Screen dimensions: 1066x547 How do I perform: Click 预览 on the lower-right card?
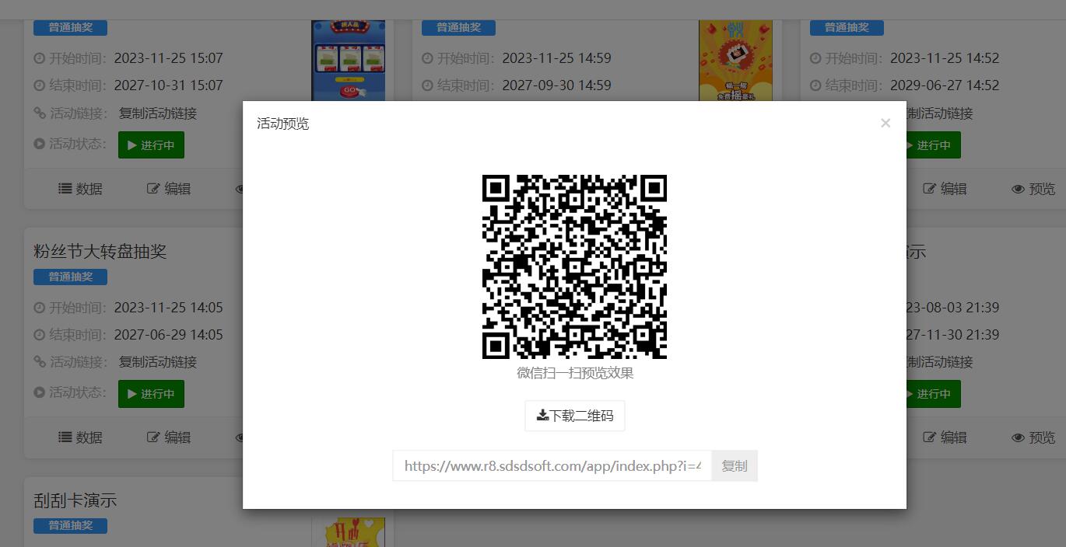[1033, 437]
